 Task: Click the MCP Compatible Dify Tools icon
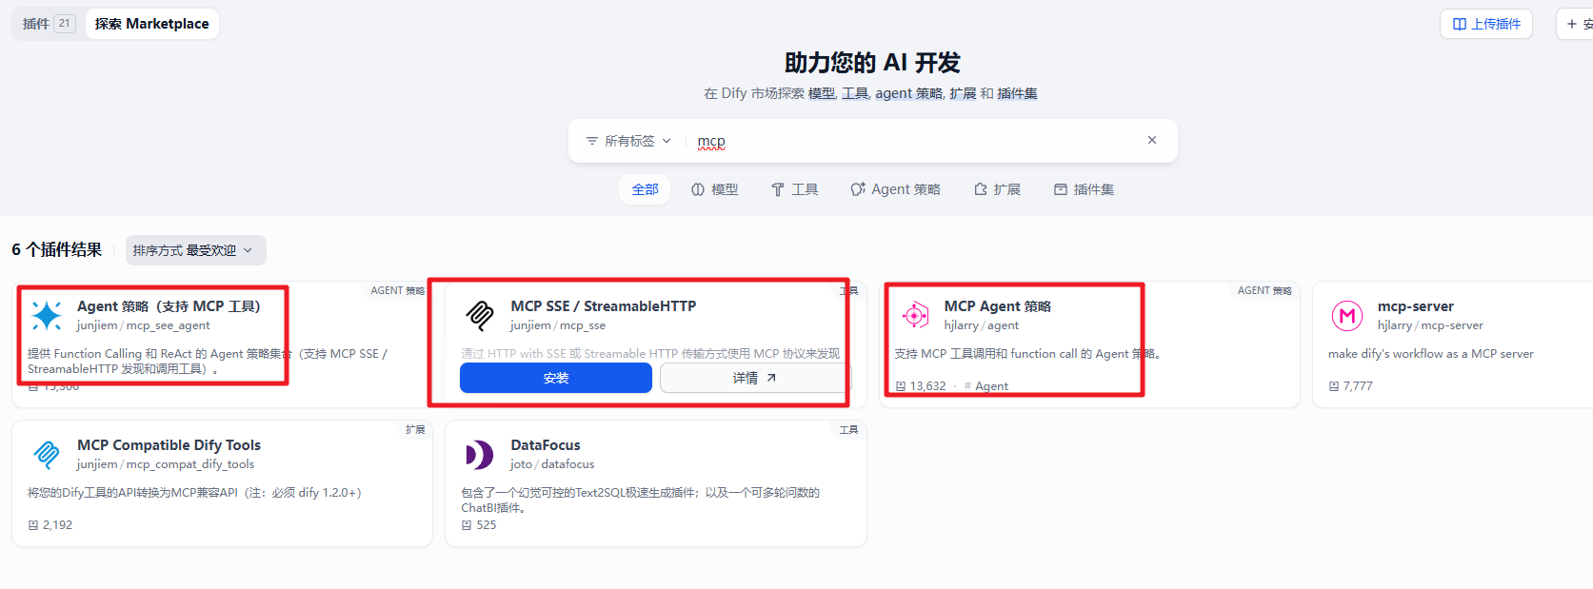pos(47,454)
